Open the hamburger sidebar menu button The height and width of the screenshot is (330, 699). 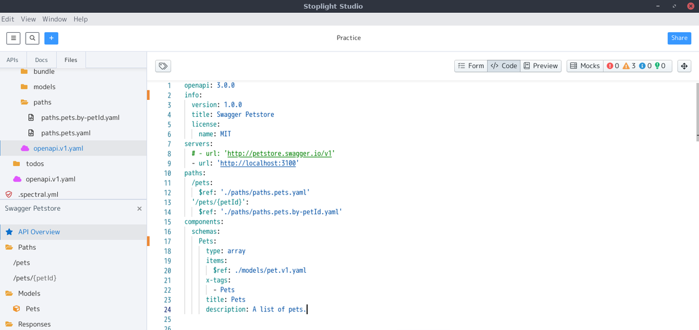click(x=13, y=39)
